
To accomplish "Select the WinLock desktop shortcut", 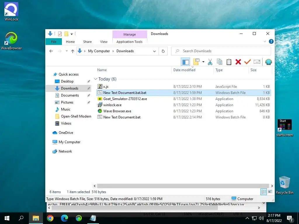I will 11,11.
